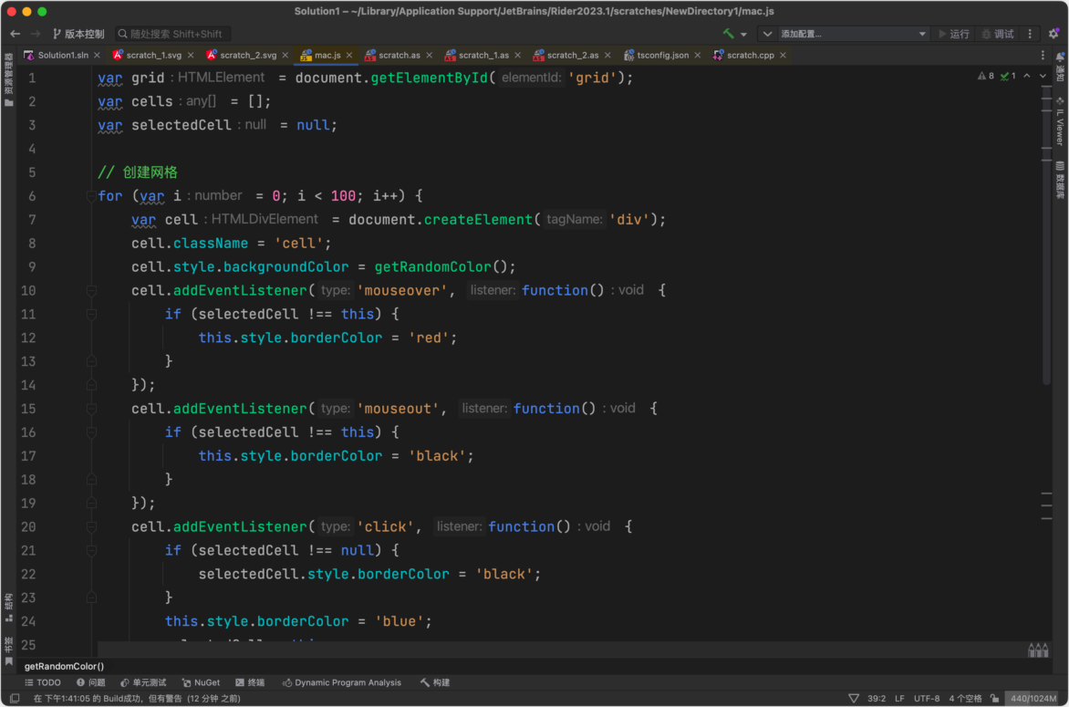Screen dimensions: 1069x707
Task: Open the 添加配置 run configuration dropdown
Action: tap(852, 34)
